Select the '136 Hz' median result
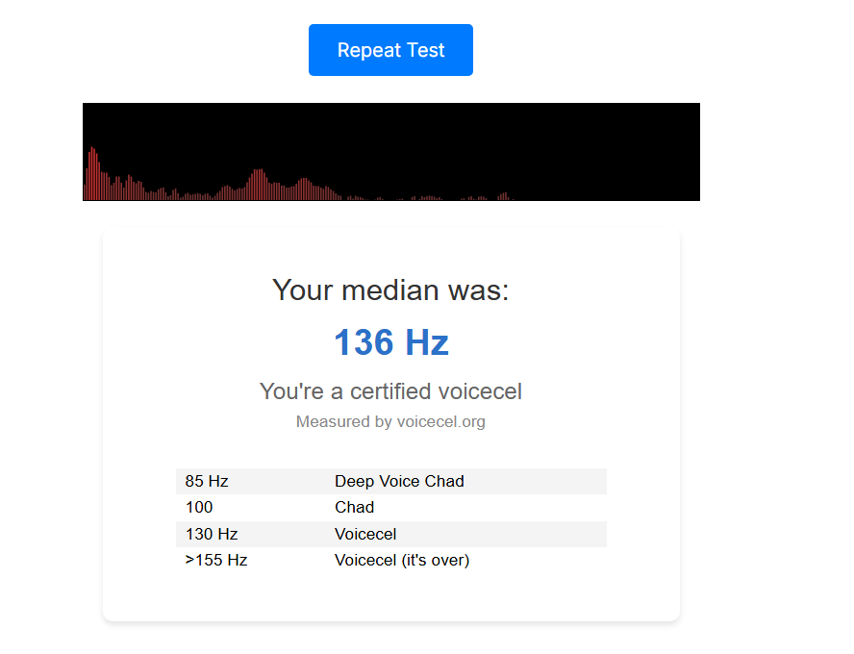 tap(391, 342)
